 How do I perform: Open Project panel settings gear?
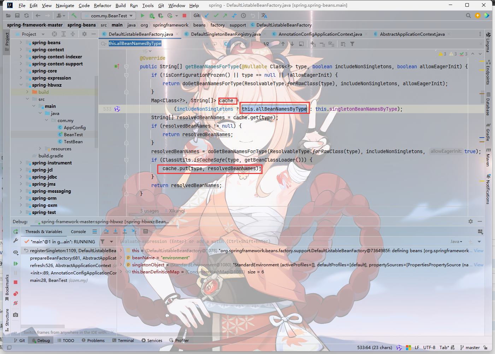pos(84,34)
